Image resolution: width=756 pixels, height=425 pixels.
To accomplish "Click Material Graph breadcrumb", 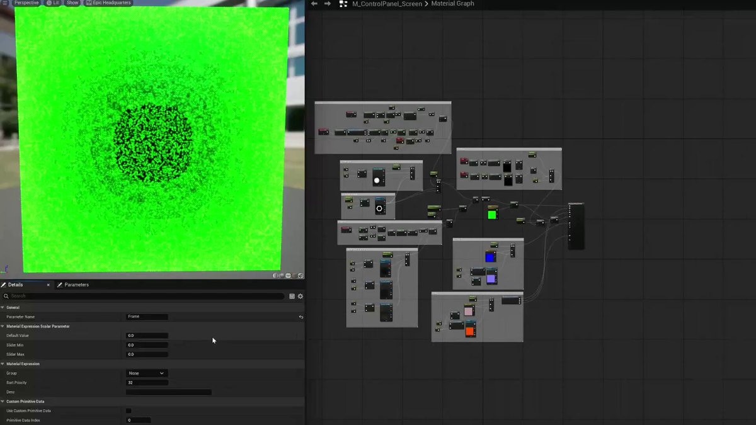I will (x=452, y=4).
